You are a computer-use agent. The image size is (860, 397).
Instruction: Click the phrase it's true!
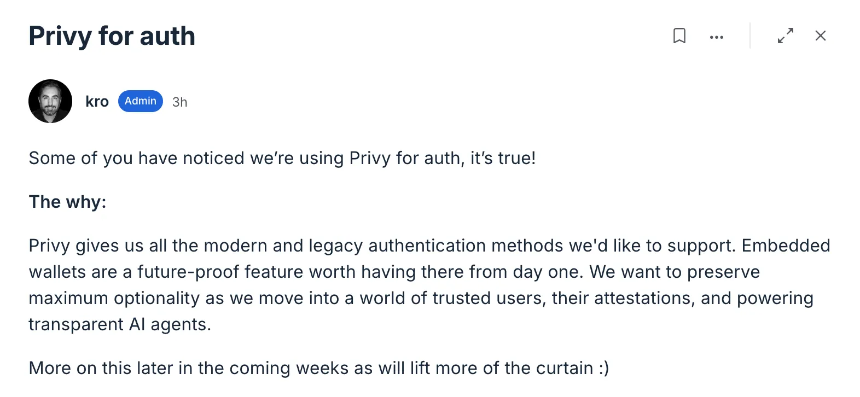pos(503,158)
